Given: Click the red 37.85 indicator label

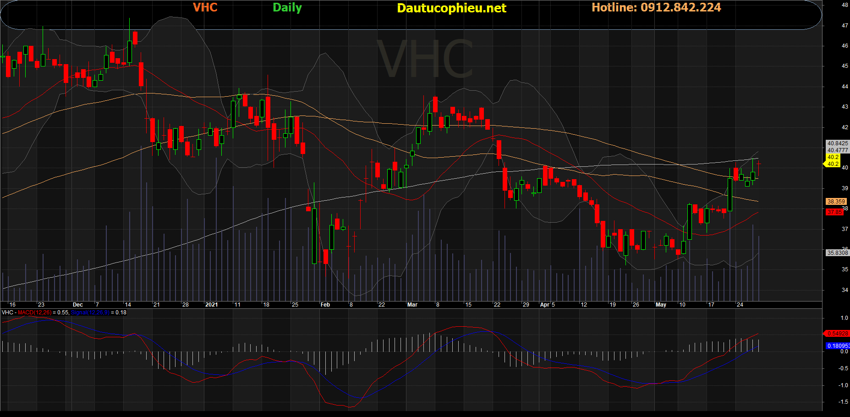Looking at the screenshot, I should (x=834, y=212).
